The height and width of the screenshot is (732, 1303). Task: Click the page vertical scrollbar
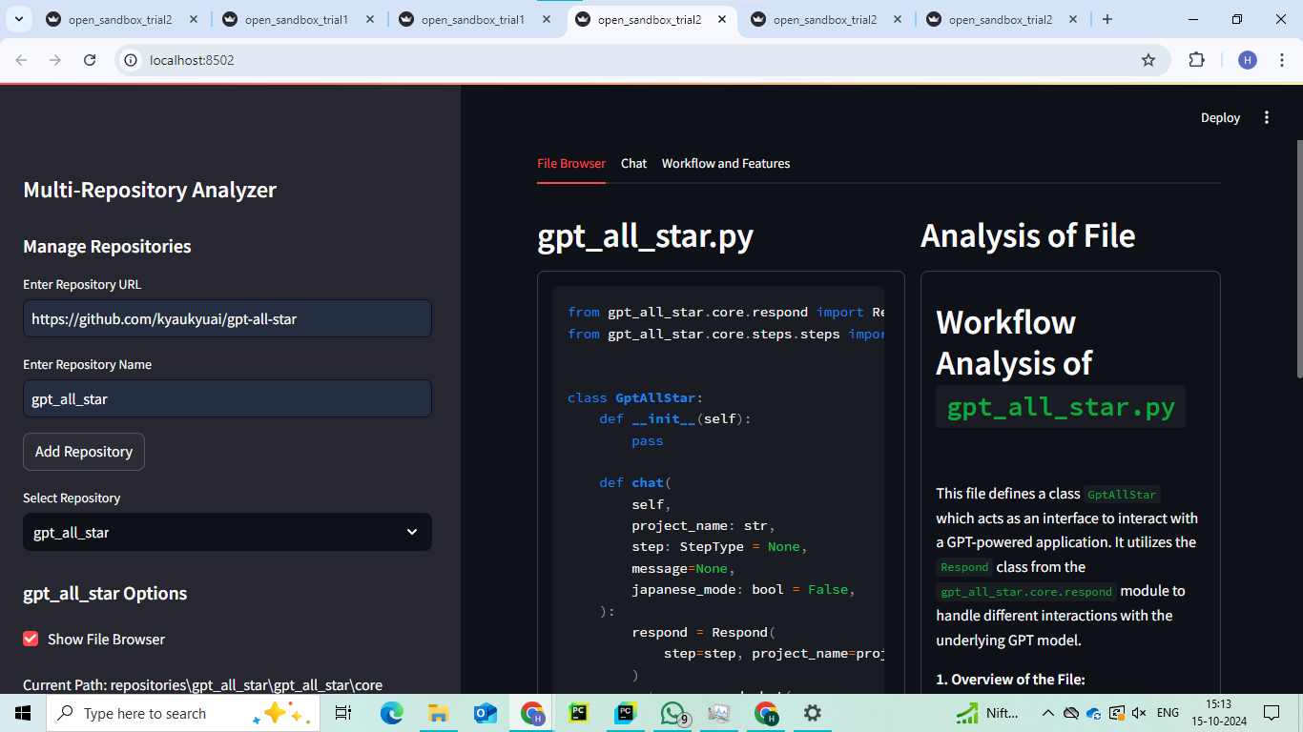pyautogui.click(x=1298, y=257)
